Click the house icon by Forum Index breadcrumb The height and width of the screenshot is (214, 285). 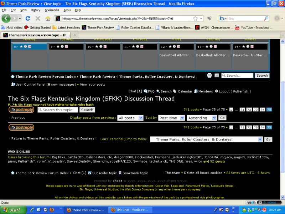[12, 76]
